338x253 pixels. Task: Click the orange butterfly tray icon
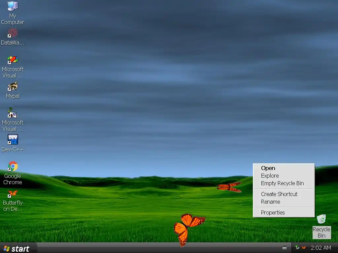(304, 248)
